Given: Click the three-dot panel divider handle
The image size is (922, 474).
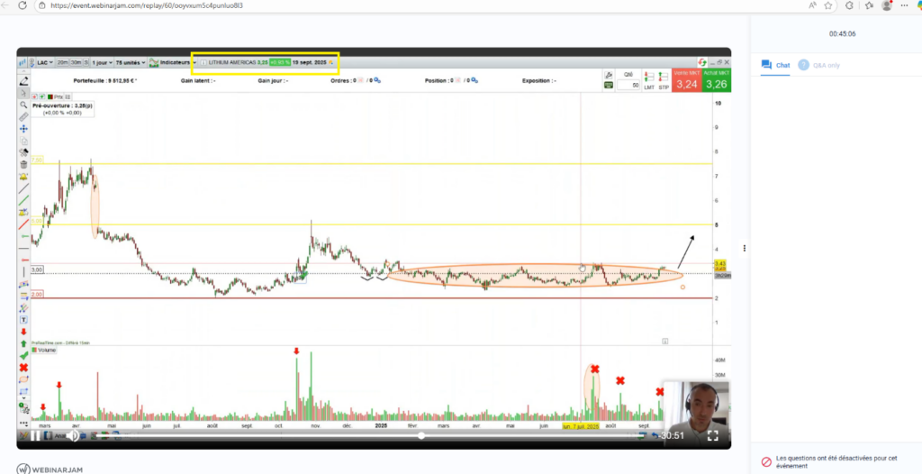Looking at the screenshot, I should tap(745, 249).
